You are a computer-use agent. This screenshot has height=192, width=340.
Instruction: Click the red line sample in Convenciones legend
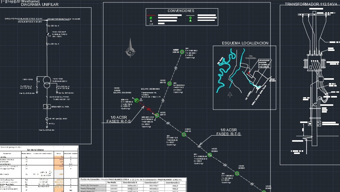(x=151, y=15)
